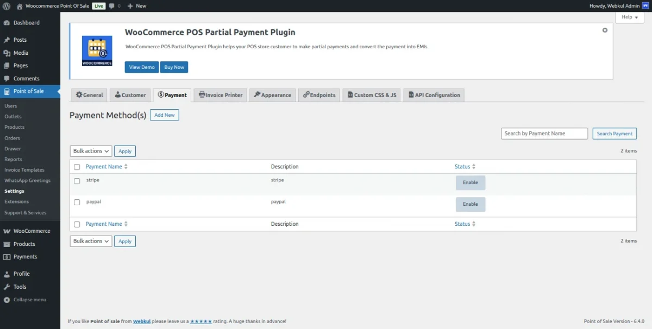The height and width of the screenshot is (329, 652).
Task: Click the Webkul Admin avatar icon
Action: click(646, 6)
